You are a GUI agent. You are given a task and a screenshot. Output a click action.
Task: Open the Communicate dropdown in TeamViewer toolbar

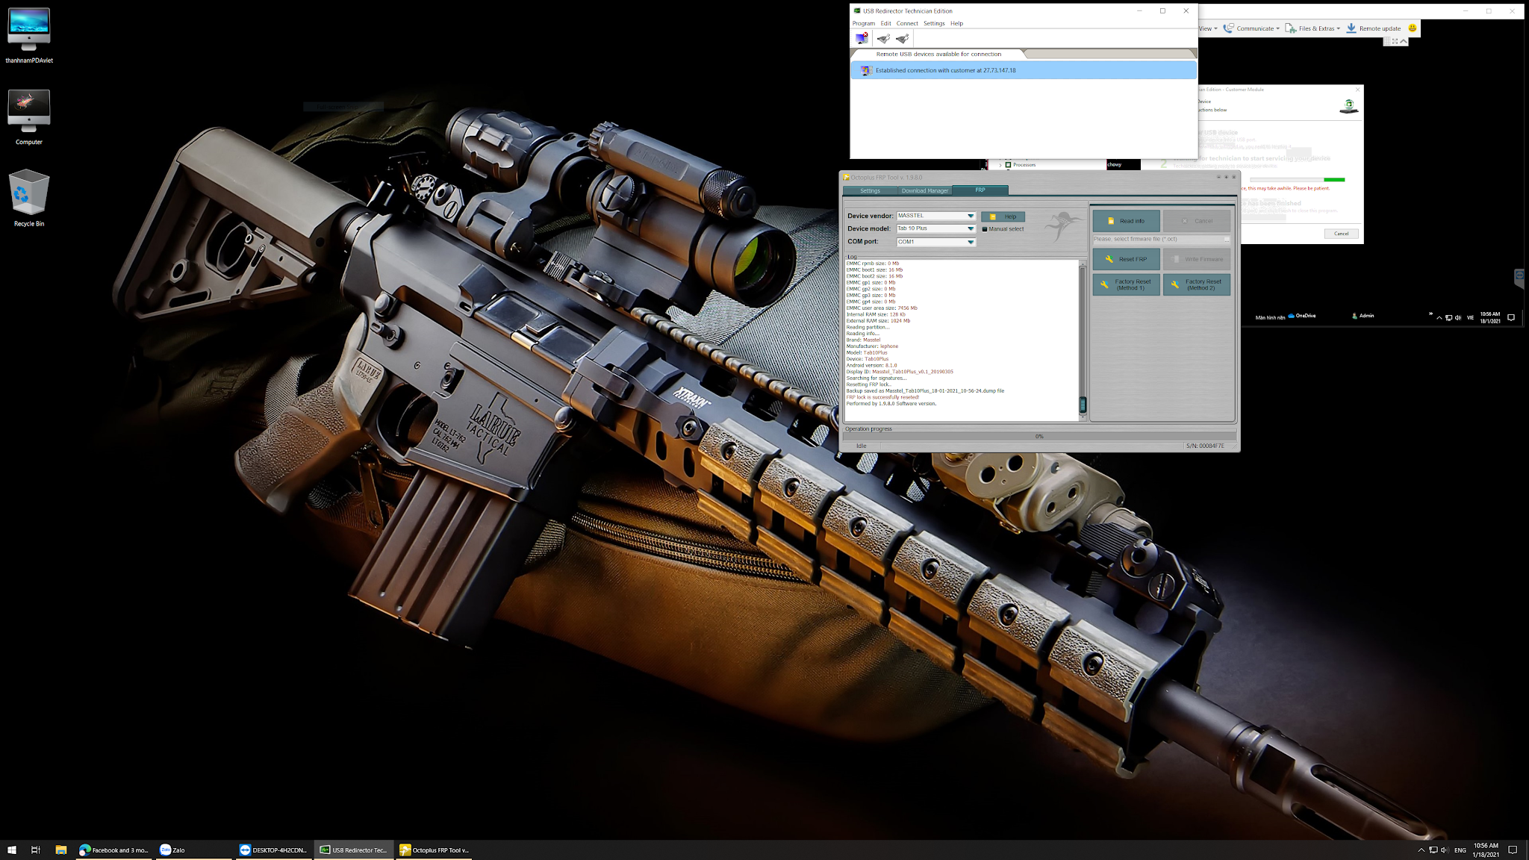[1254, 28]
